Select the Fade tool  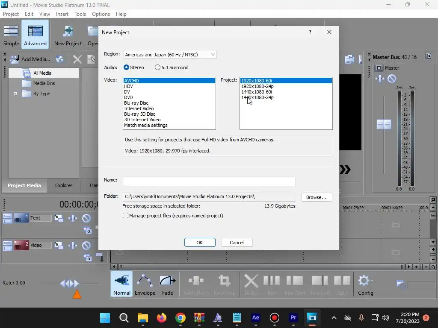[167, 284]
